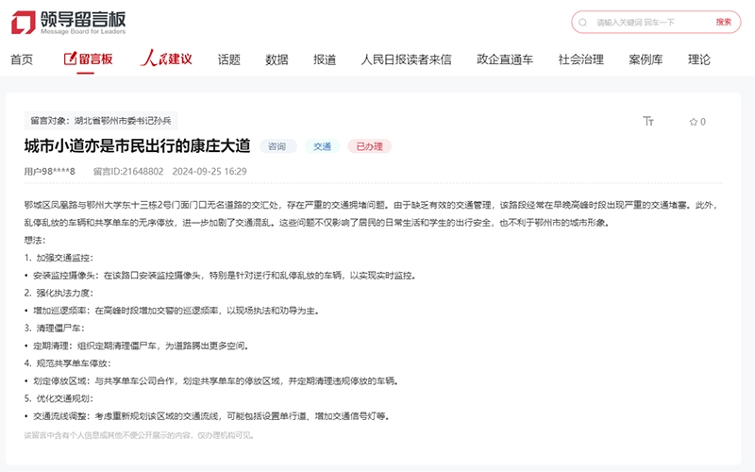Click the favorite count 0
Viewport: 755px width, 472px height.
coord(703,122)
